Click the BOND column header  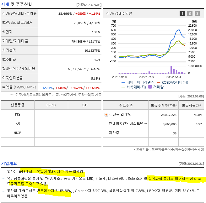pyautogui.click(x=51, y=105)
